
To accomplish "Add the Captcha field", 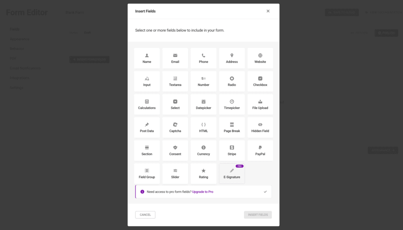I will (175, 127).
